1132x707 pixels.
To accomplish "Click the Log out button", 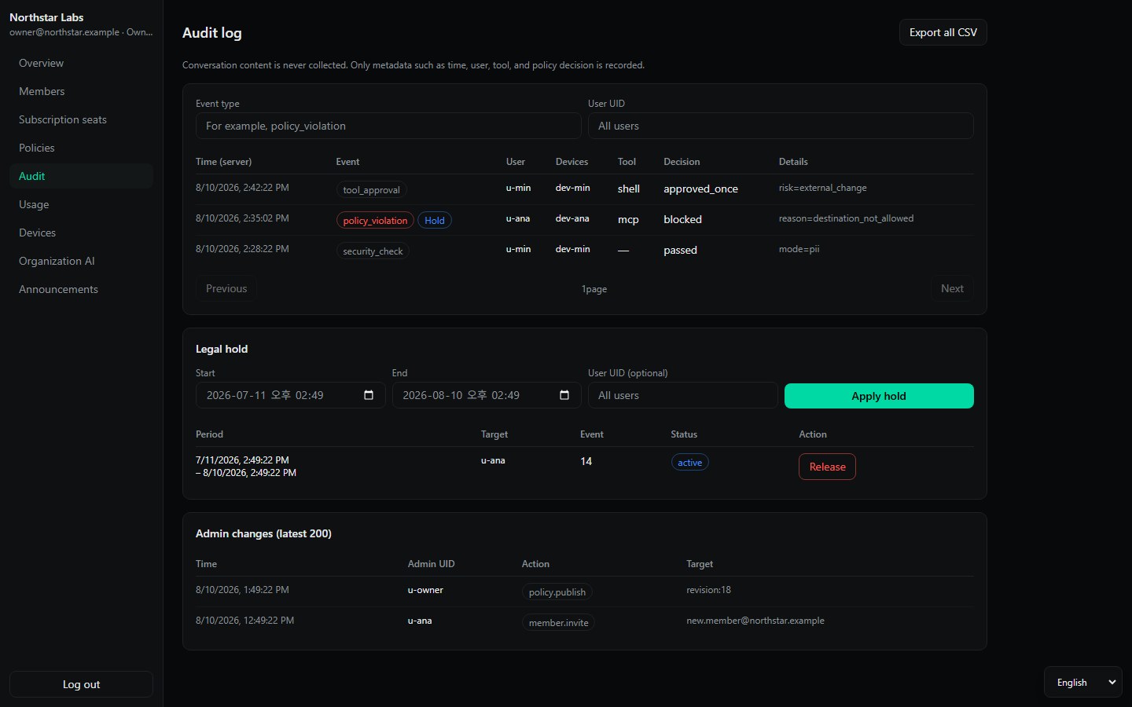I will coord(81,684).
